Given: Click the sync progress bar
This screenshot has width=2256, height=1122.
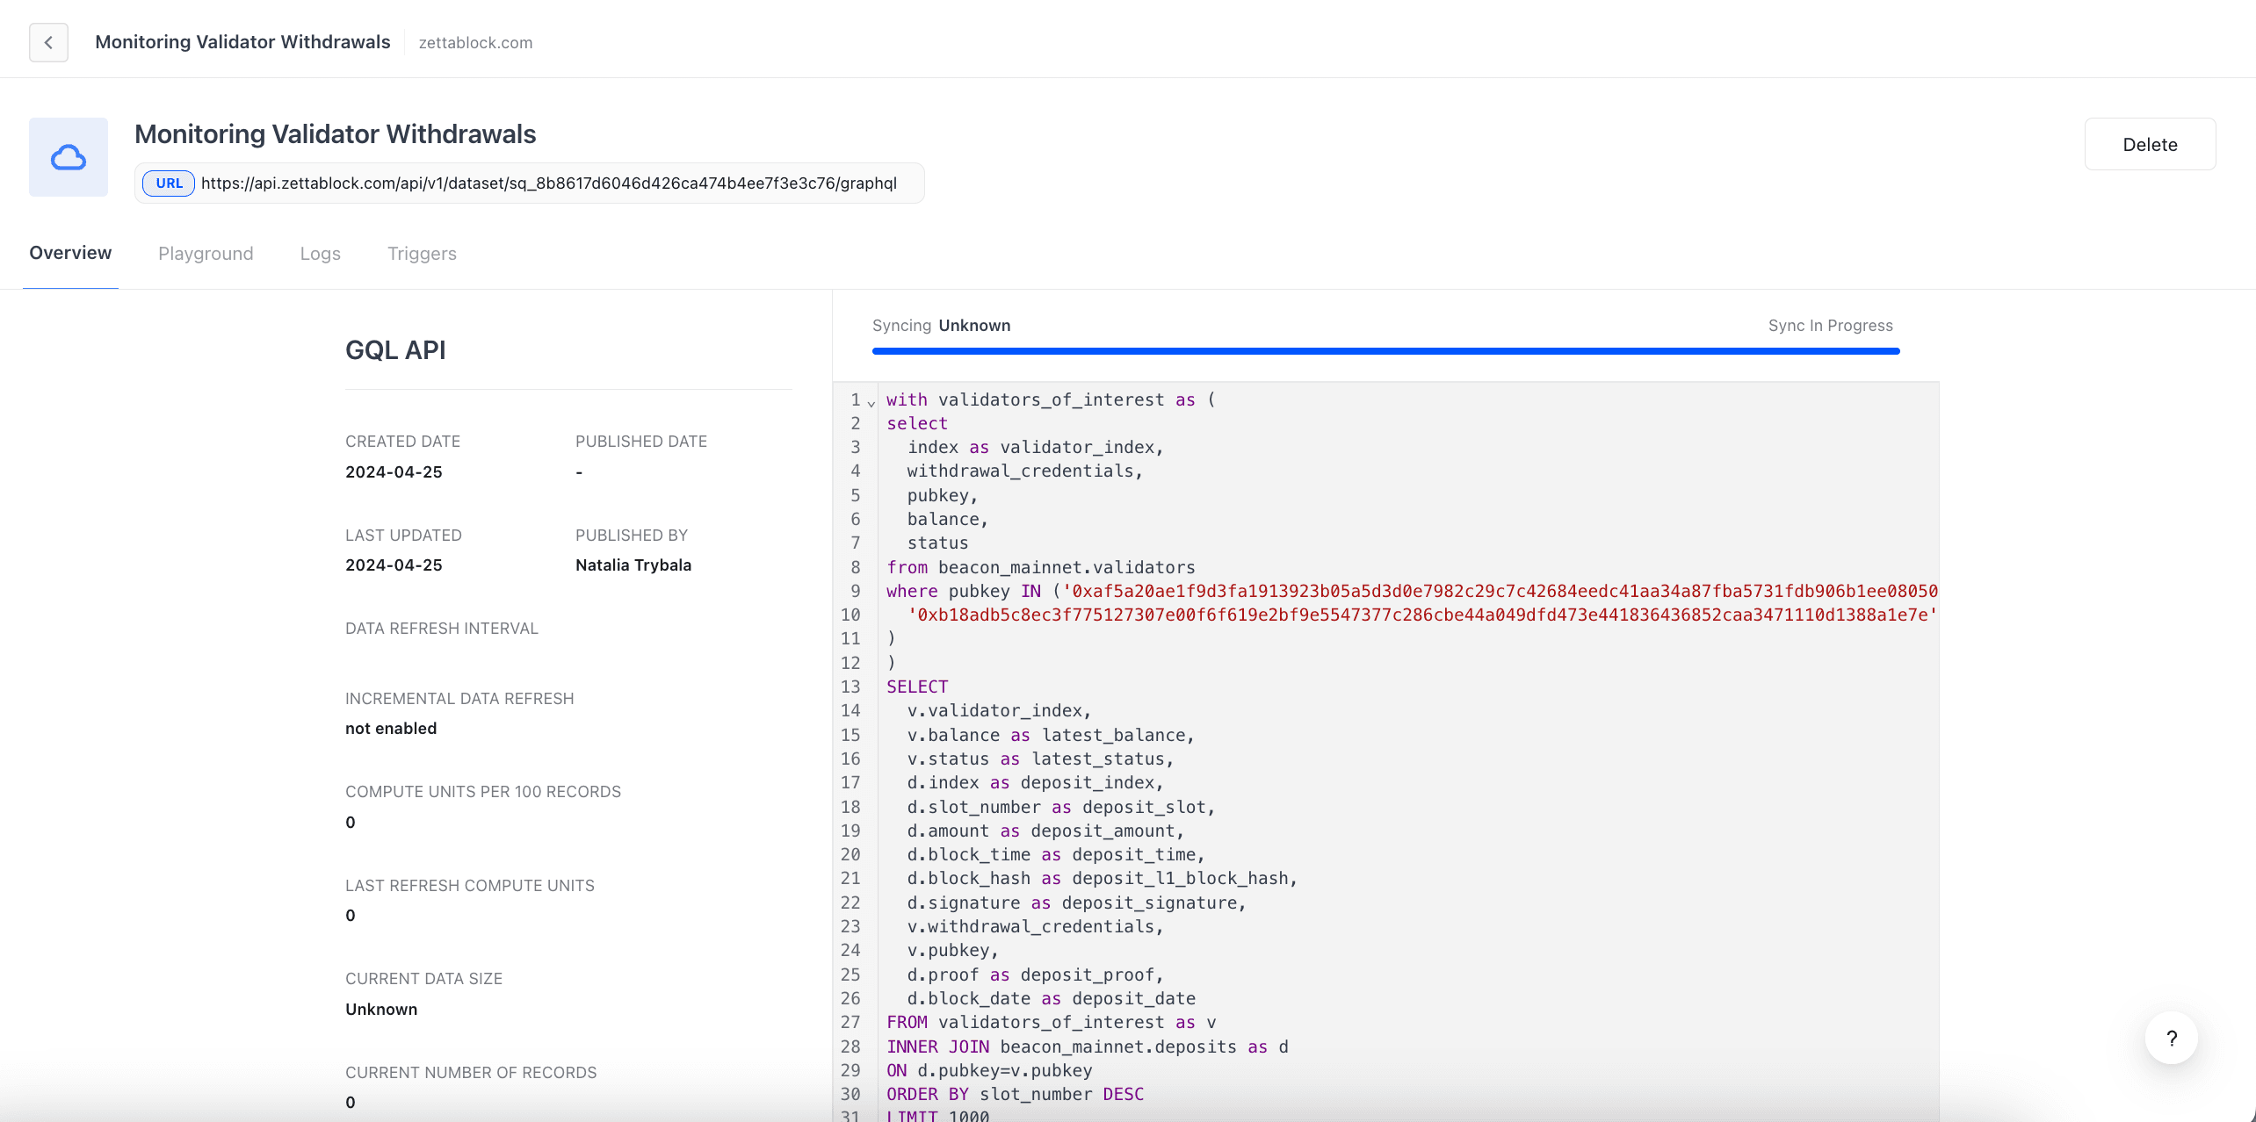Looking at the screenshot, I should coord(1385,351).
